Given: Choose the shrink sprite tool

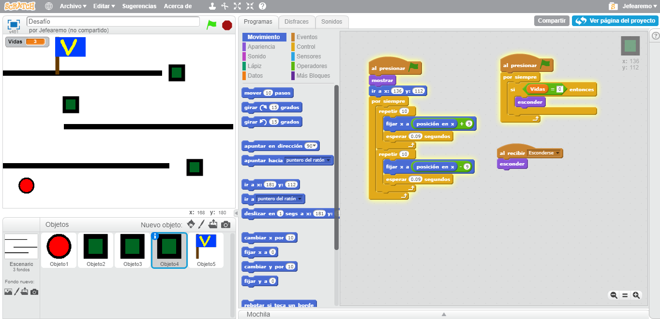Looking at the screenshot, I should coord(250,6).
